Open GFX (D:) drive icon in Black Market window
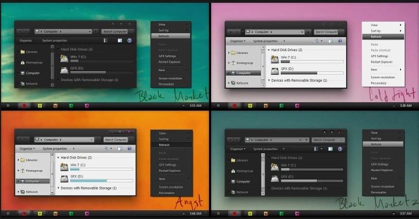419x219 pixels. point(64,71)
